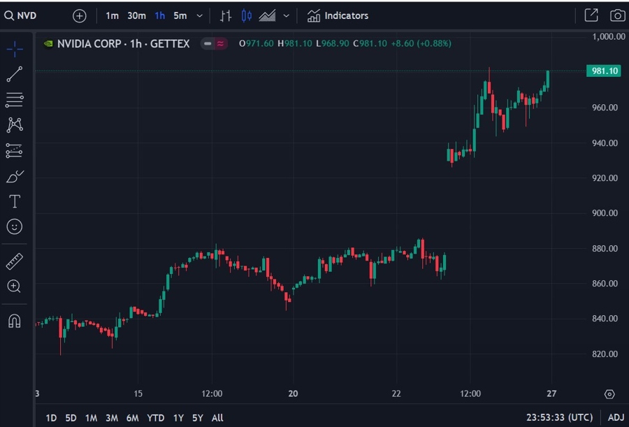This screenshot has width=629, height=427.
Task: Select the horizontal lines Fibonacci tool
Action: [15, 99]
